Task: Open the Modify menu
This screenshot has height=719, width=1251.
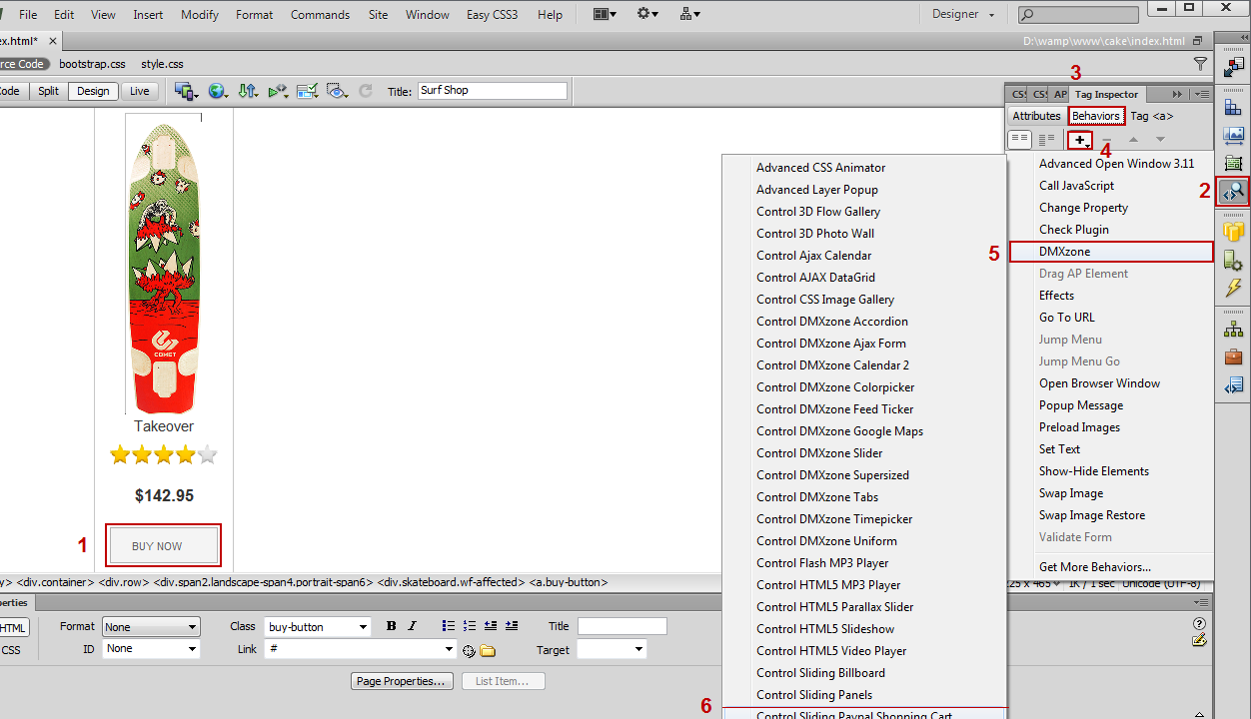Action: (x=201, y=15)
